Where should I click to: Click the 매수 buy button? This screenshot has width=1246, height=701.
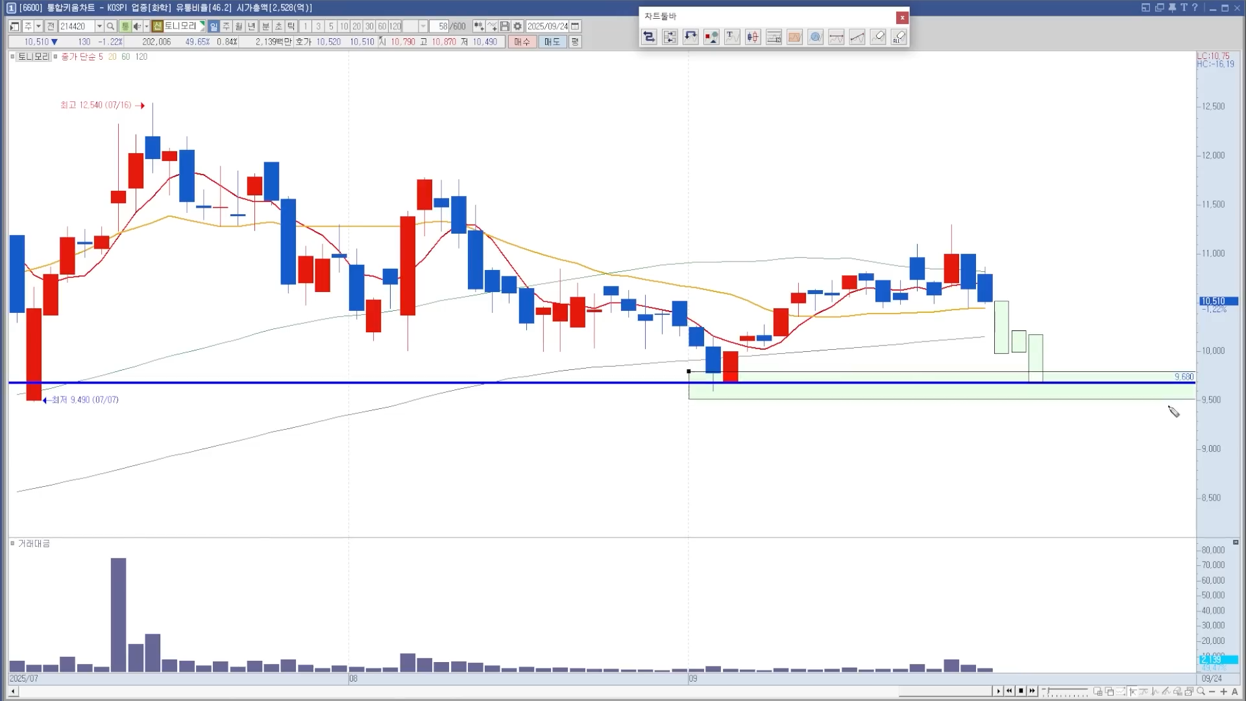(x=522, y=42)
